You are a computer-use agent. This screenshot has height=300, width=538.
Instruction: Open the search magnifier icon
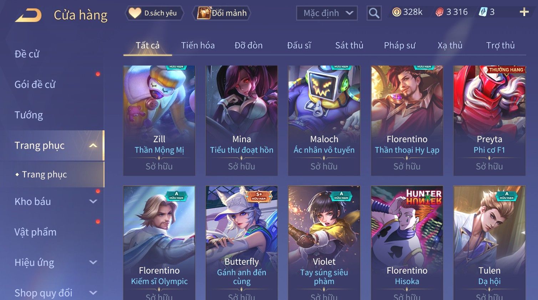[x=374, y=13]
